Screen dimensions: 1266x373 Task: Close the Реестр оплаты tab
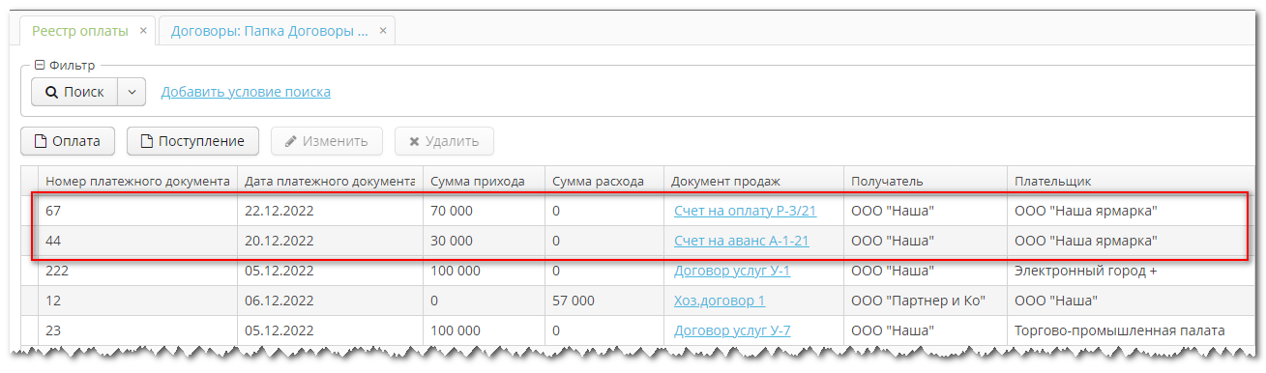coord(143,31)
